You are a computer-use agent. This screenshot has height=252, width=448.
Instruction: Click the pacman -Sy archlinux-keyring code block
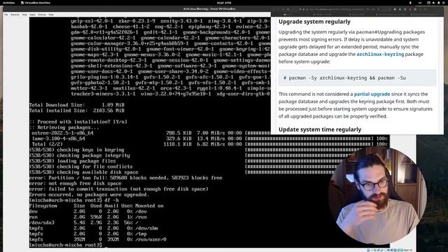[357, 78]
